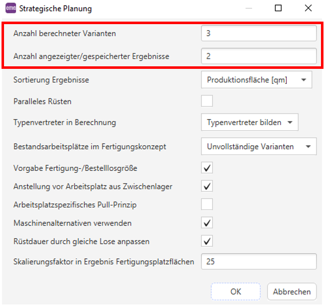Open the Sortierung Ergebnisse dropdown
325x306 pixels.
256,80
